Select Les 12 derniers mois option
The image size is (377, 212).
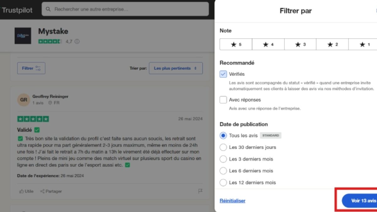223,182
